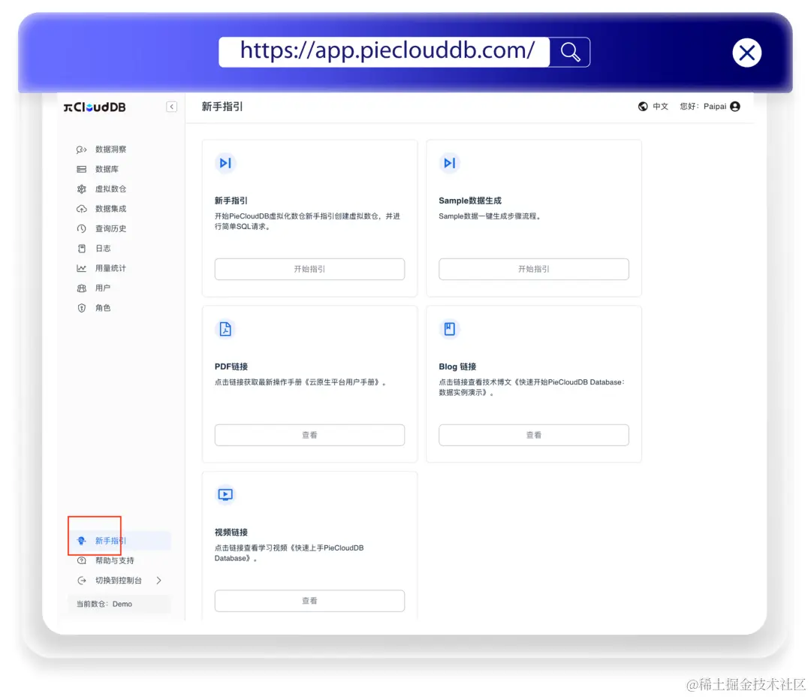Open the 虚拟数仓 menu item
This screenshot has width=811, height=697.
(x=110, y=189)
